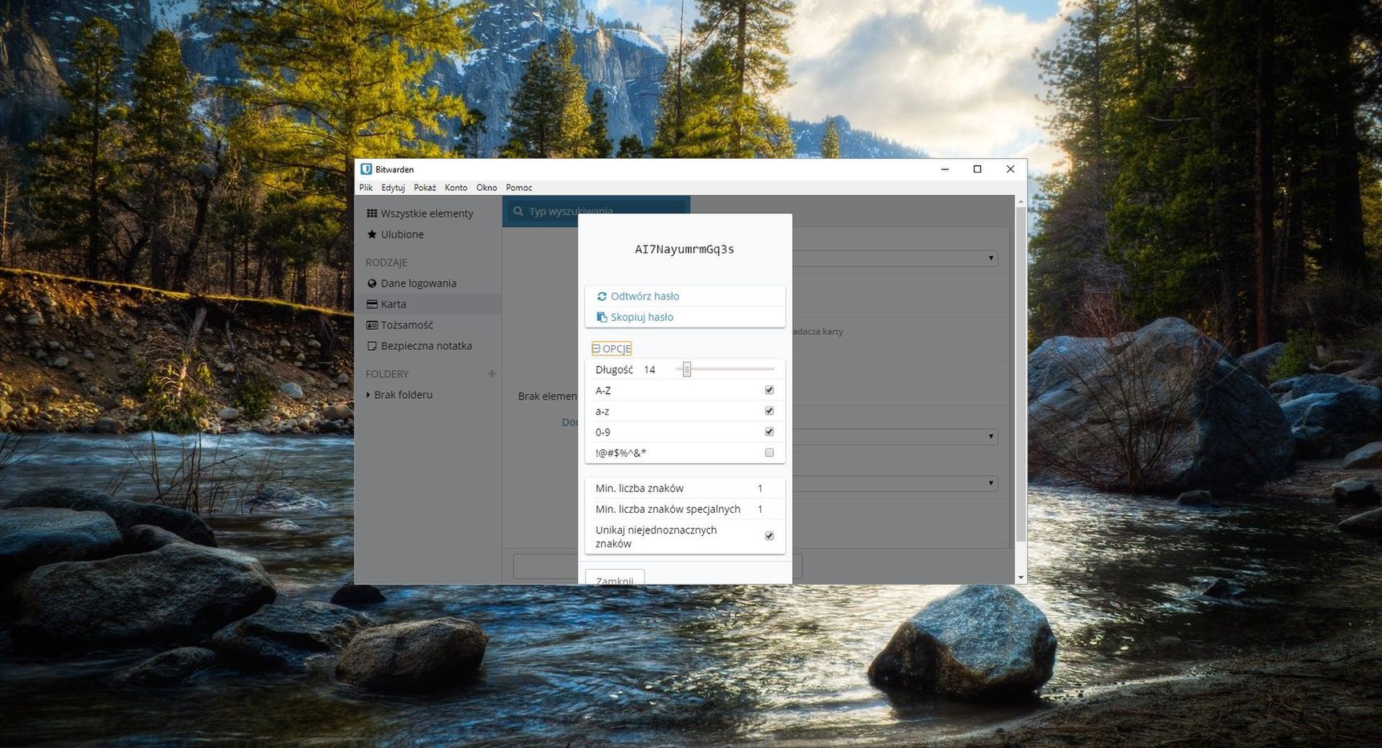Open the Okno menu
Image resolution: width=1382 pixels, height=748 pixels.
point(487,188)
